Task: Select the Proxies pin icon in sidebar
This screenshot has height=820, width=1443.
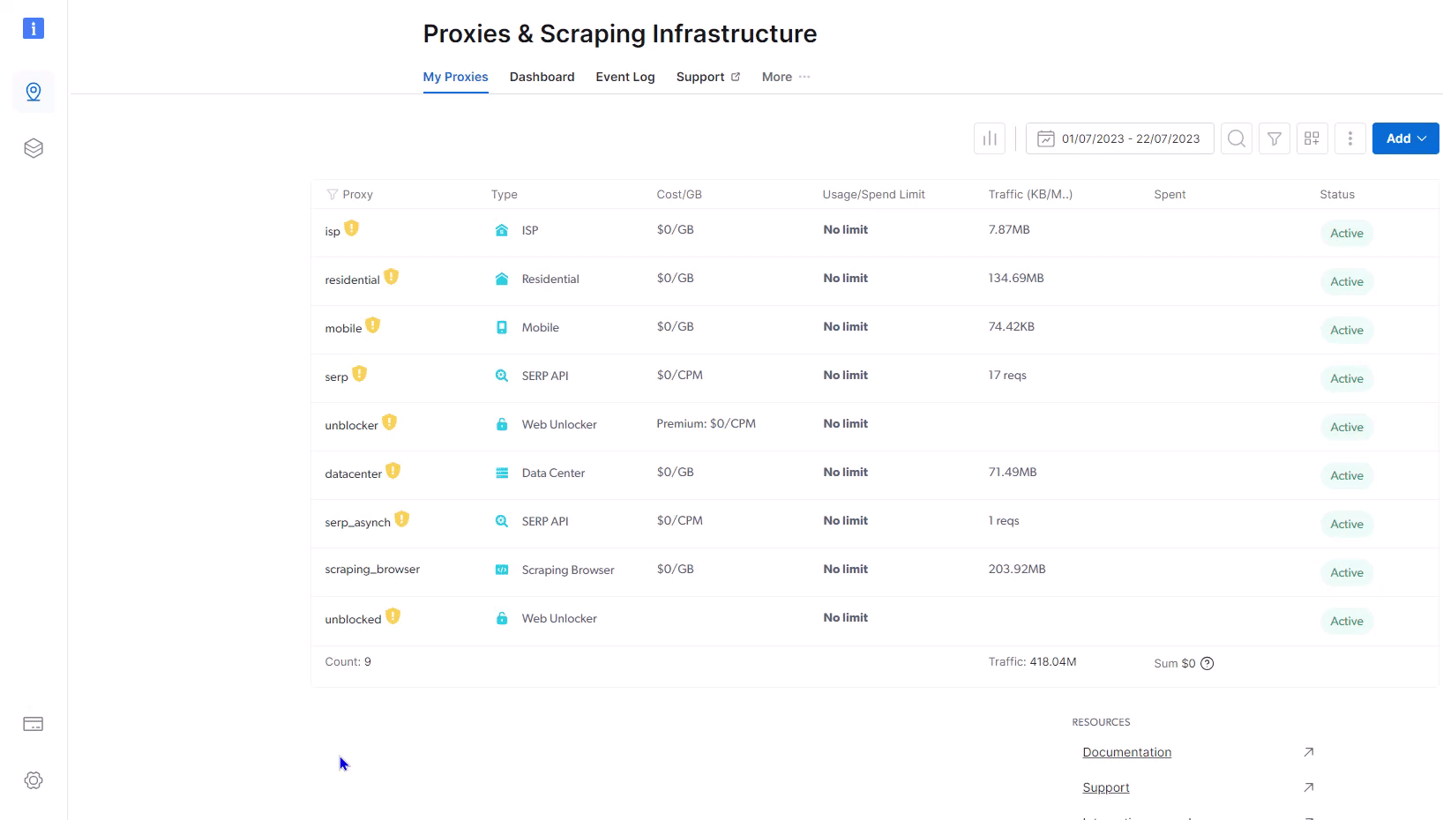Action: point(33,92)
